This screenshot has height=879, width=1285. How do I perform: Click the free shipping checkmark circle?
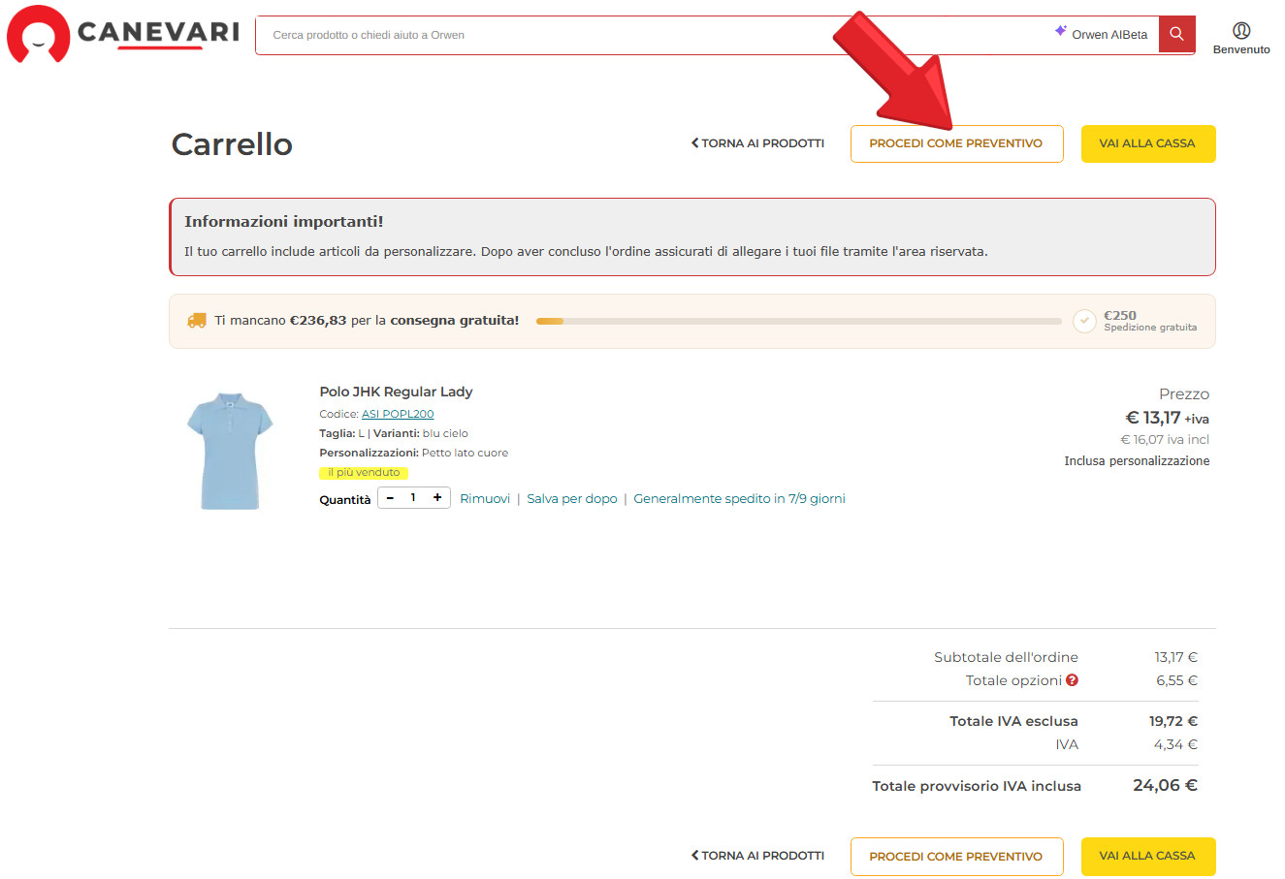(x=1084, y=321)
